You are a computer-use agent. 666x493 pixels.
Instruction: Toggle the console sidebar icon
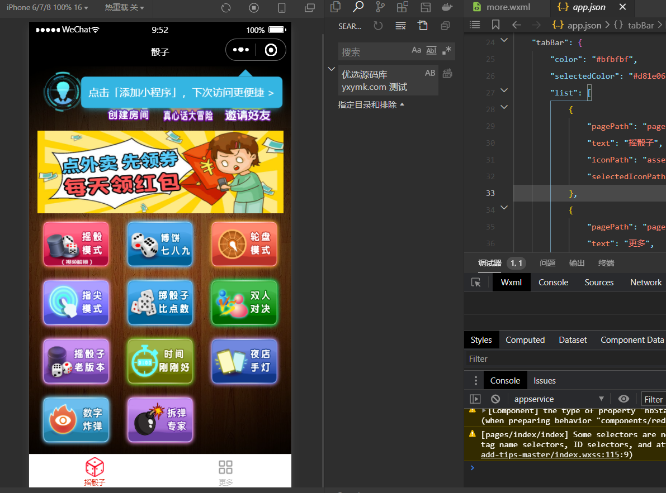tap(475, 399)
